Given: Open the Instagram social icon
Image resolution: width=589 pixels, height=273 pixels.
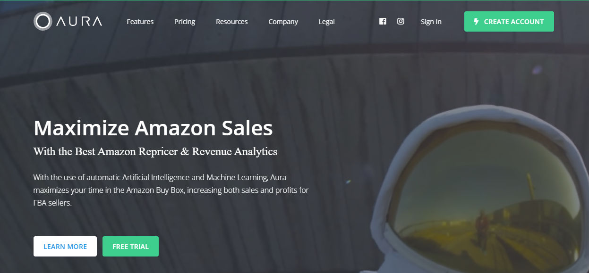Looking at the screenshot, I should coord(401,21).
